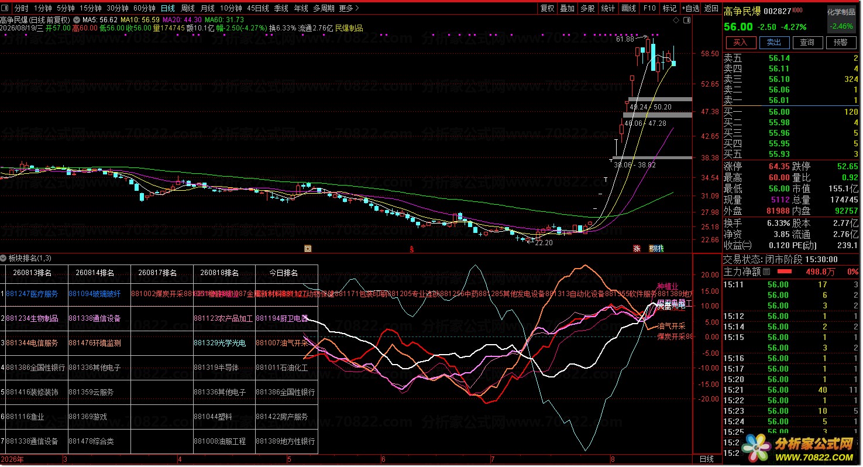The height and width of the screenshot is (467, 863).
Task: Click the 跌停 limit-down price 52.65
Action: point(847,166)
